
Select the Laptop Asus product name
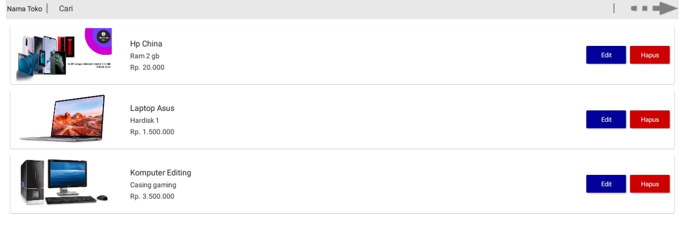tap(152, 108)
